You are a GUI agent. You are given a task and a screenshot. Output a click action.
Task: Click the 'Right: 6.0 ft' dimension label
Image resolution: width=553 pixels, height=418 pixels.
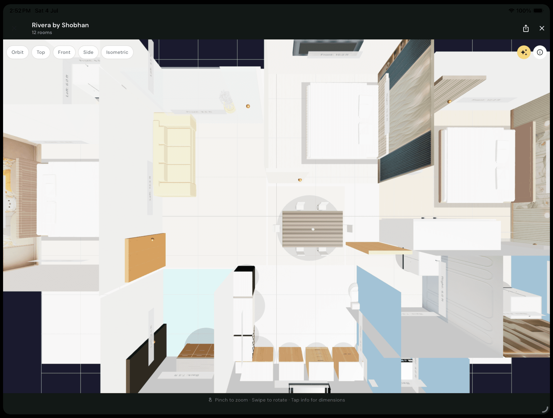tap(442, 288)
